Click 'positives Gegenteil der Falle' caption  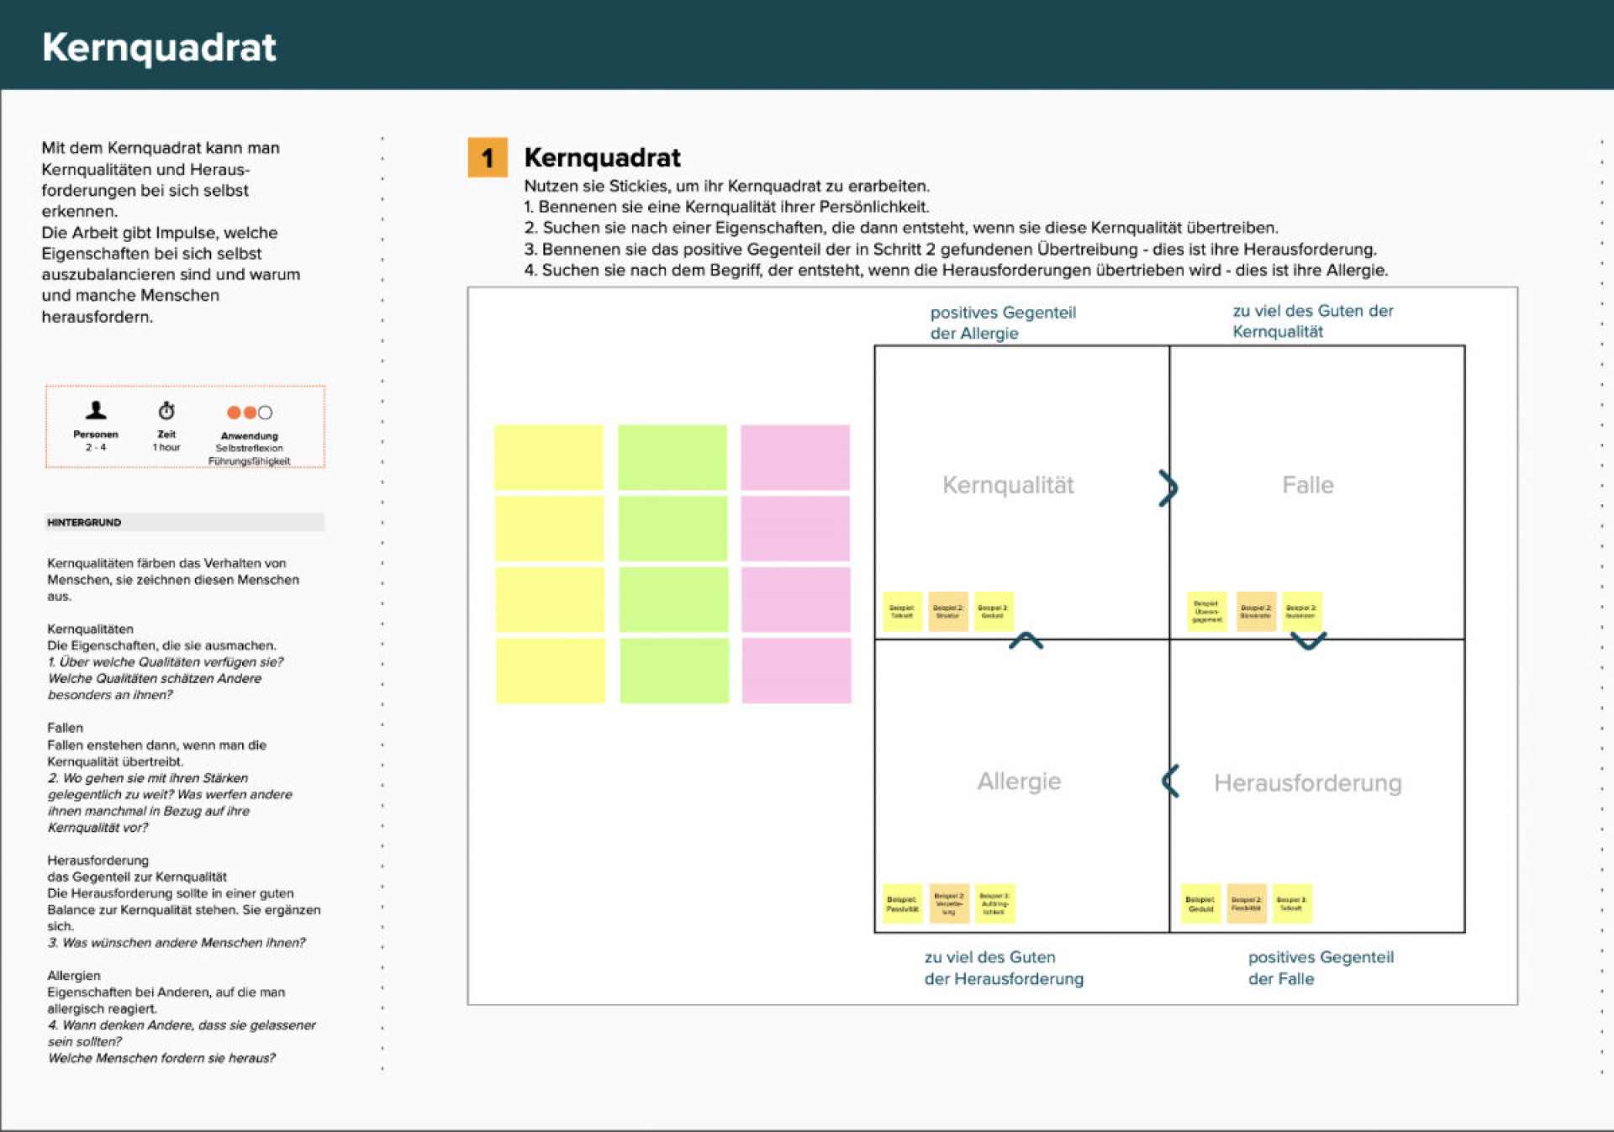coord(1321,968)
